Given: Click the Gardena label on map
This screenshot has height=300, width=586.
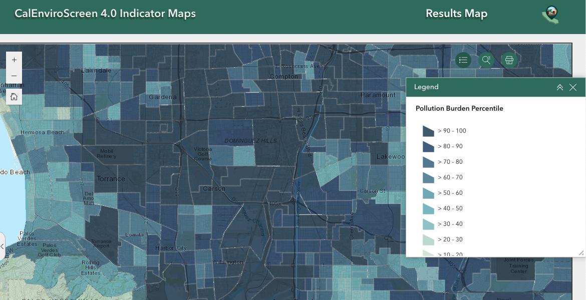Looking at the screenshot, I should [x=163, y=97].
